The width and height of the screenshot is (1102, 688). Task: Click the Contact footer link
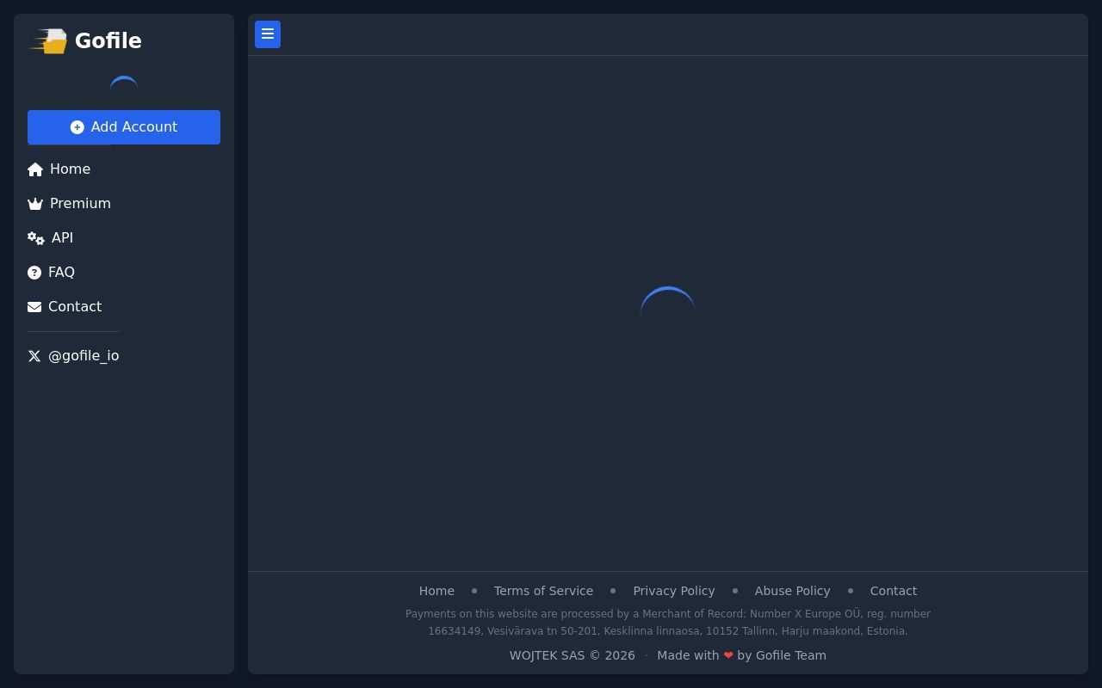[x=894, y=591]
